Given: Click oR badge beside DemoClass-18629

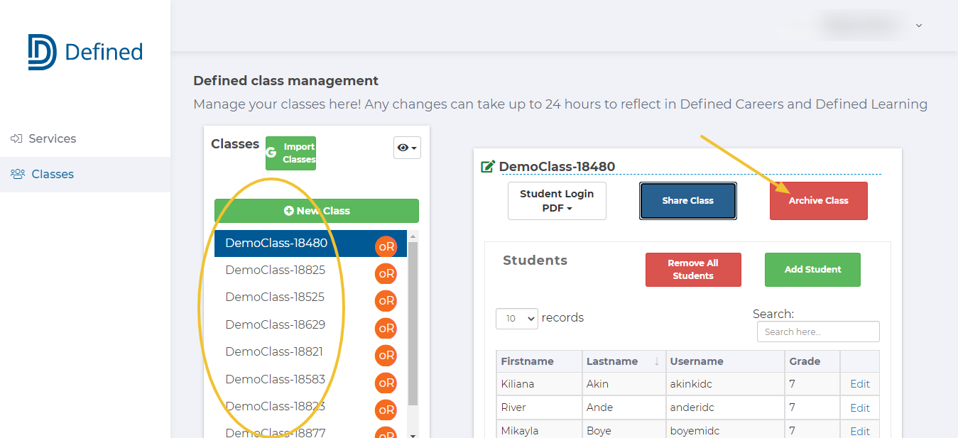Looking at the screenshot, I should pyautogui.click(x=386, y=328).
